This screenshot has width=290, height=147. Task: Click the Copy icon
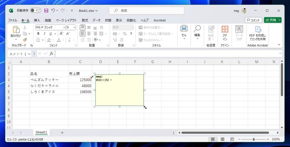25,34
